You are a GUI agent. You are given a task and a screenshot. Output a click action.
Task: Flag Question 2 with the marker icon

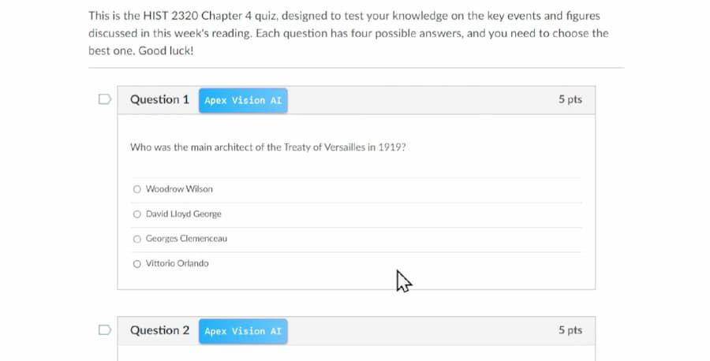(105, 329)
